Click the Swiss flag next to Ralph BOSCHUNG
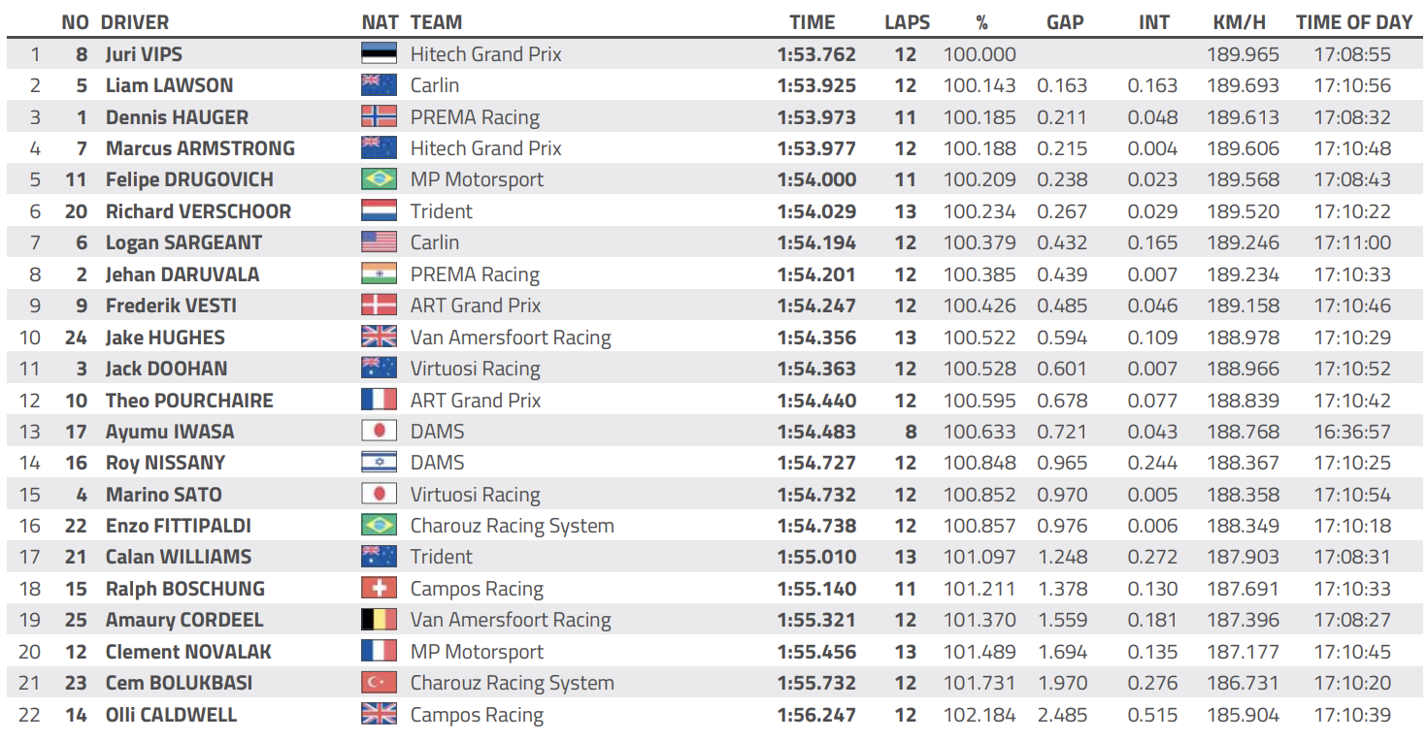Image resolution: width=1427 pixels, height=741 pixels. [379, 589]
